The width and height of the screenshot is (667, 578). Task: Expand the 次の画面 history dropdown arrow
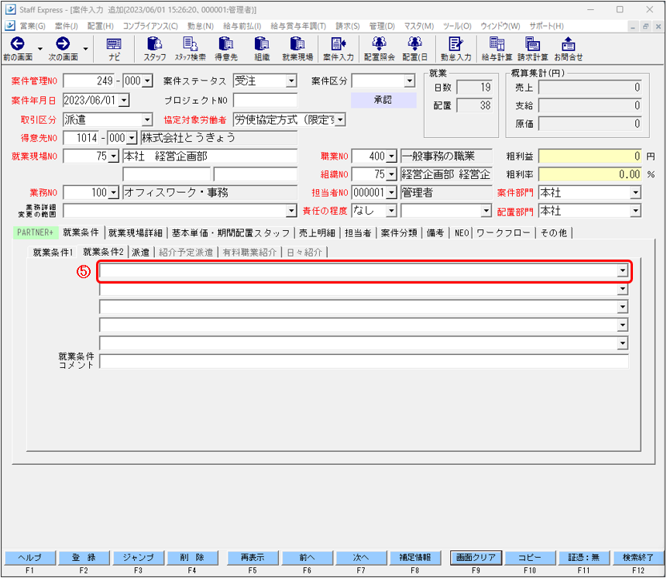click(85, 49)
